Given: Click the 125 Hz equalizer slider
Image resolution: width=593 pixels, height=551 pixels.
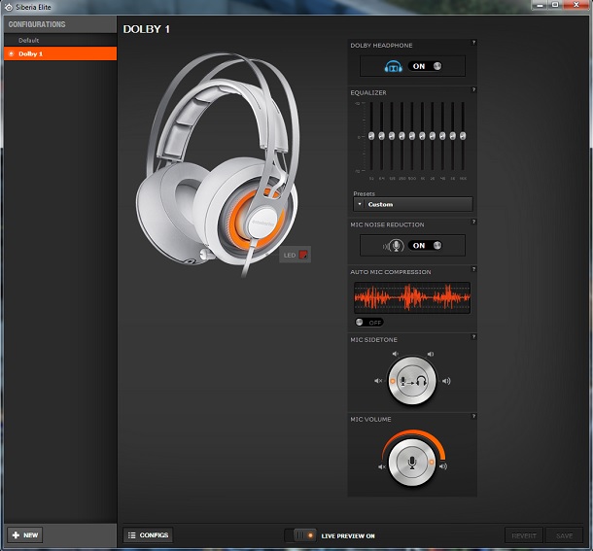Looking at the screenshot, I should [392, 136].
